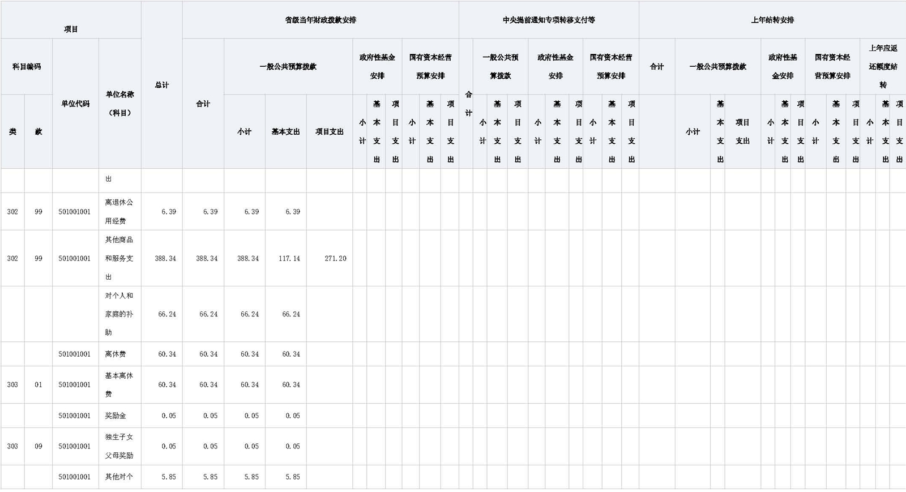Select the 科目编码 header cell
Image resolution: width=906 pixels, height=492 pixels.
click(x=27, y=67)
